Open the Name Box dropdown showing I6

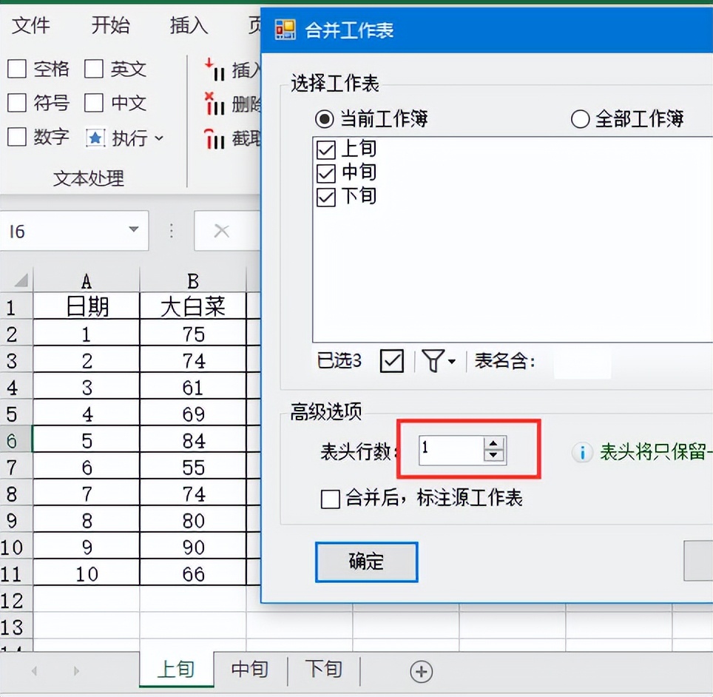coord(135,230)
